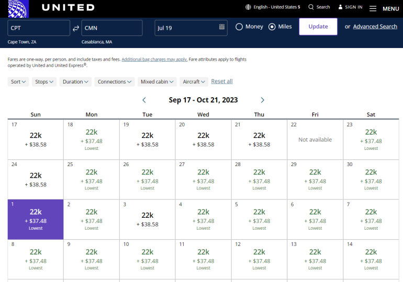Click the language globe icon
This screenshot has height=282, width=403.
248,7
